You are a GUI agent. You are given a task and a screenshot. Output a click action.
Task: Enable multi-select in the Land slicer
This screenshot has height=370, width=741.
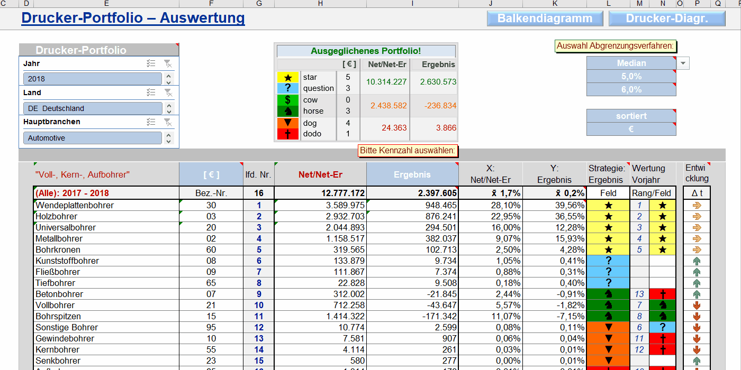[151, 92]
